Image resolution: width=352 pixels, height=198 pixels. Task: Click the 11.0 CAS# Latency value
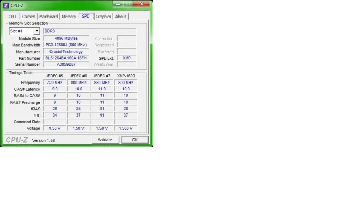pyautogui.click(x=102, y=89)
